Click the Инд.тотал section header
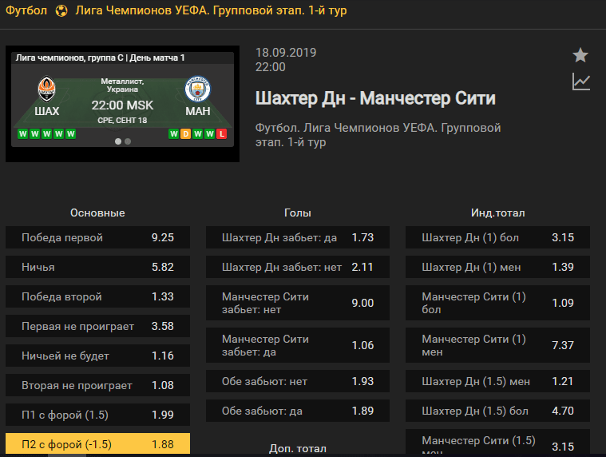The width and height of the screenshot is (606, 457). click(497, 213)
